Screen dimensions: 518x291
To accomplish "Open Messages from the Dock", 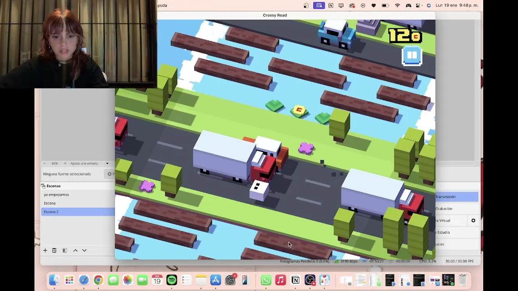I will 113,280.
